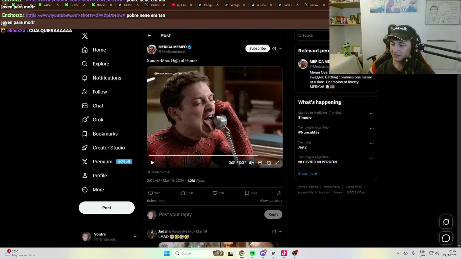Open the Relevant replies sort dropdown
461x259 pixels.
point(155,201)
